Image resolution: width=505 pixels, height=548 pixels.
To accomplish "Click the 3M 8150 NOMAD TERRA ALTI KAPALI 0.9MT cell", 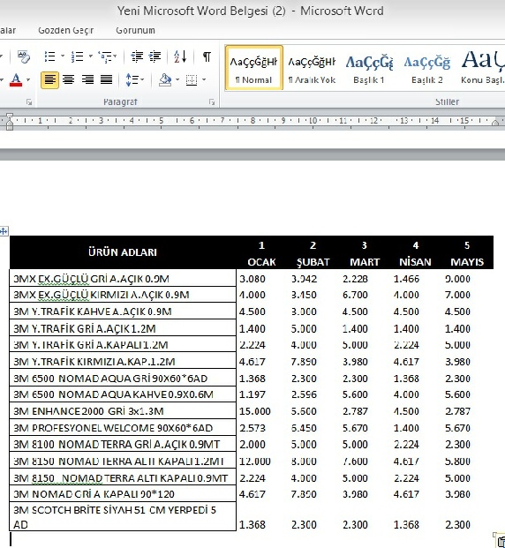I will pyautogui.click(x=123, y=477).
